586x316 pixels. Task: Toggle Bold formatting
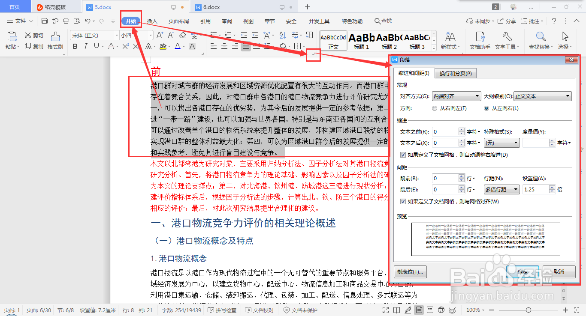point(75,46)
